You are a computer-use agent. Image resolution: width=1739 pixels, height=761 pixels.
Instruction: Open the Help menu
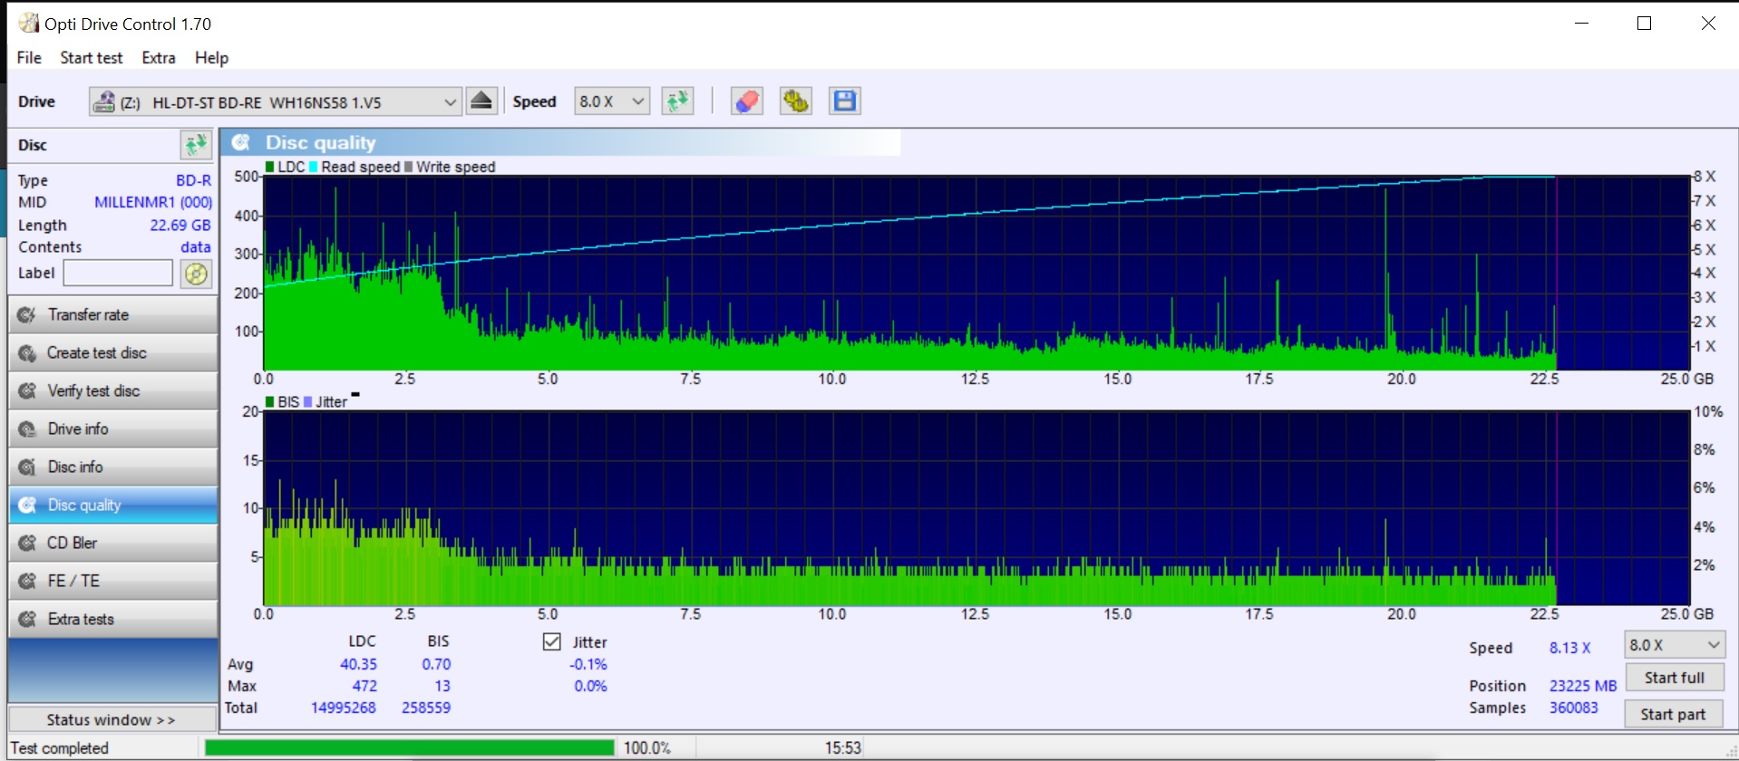click(x=211, y=57)
